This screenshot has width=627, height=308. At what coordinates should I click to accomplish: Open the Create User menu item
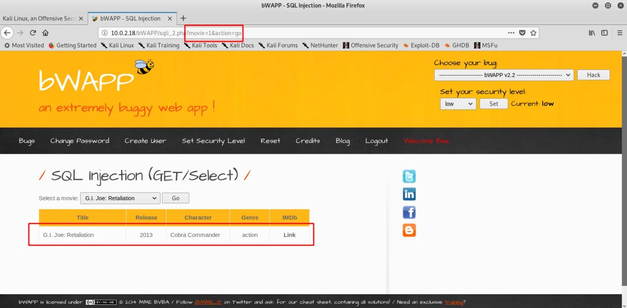(145, 141)
